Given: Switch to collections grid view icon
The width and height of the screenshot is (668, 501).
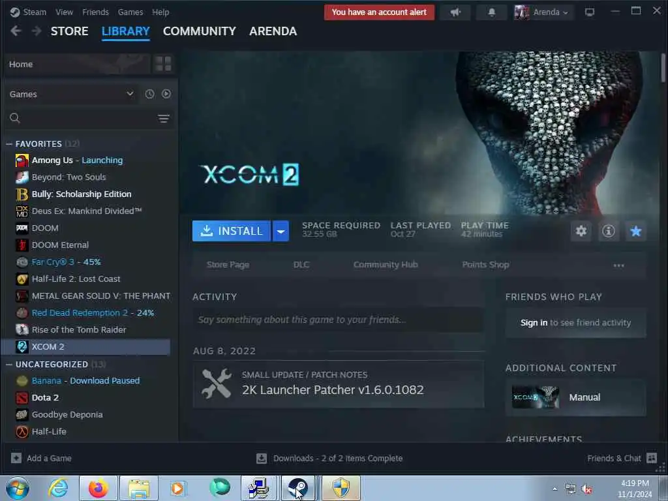Looking at the screenshot, I should 163,64.
